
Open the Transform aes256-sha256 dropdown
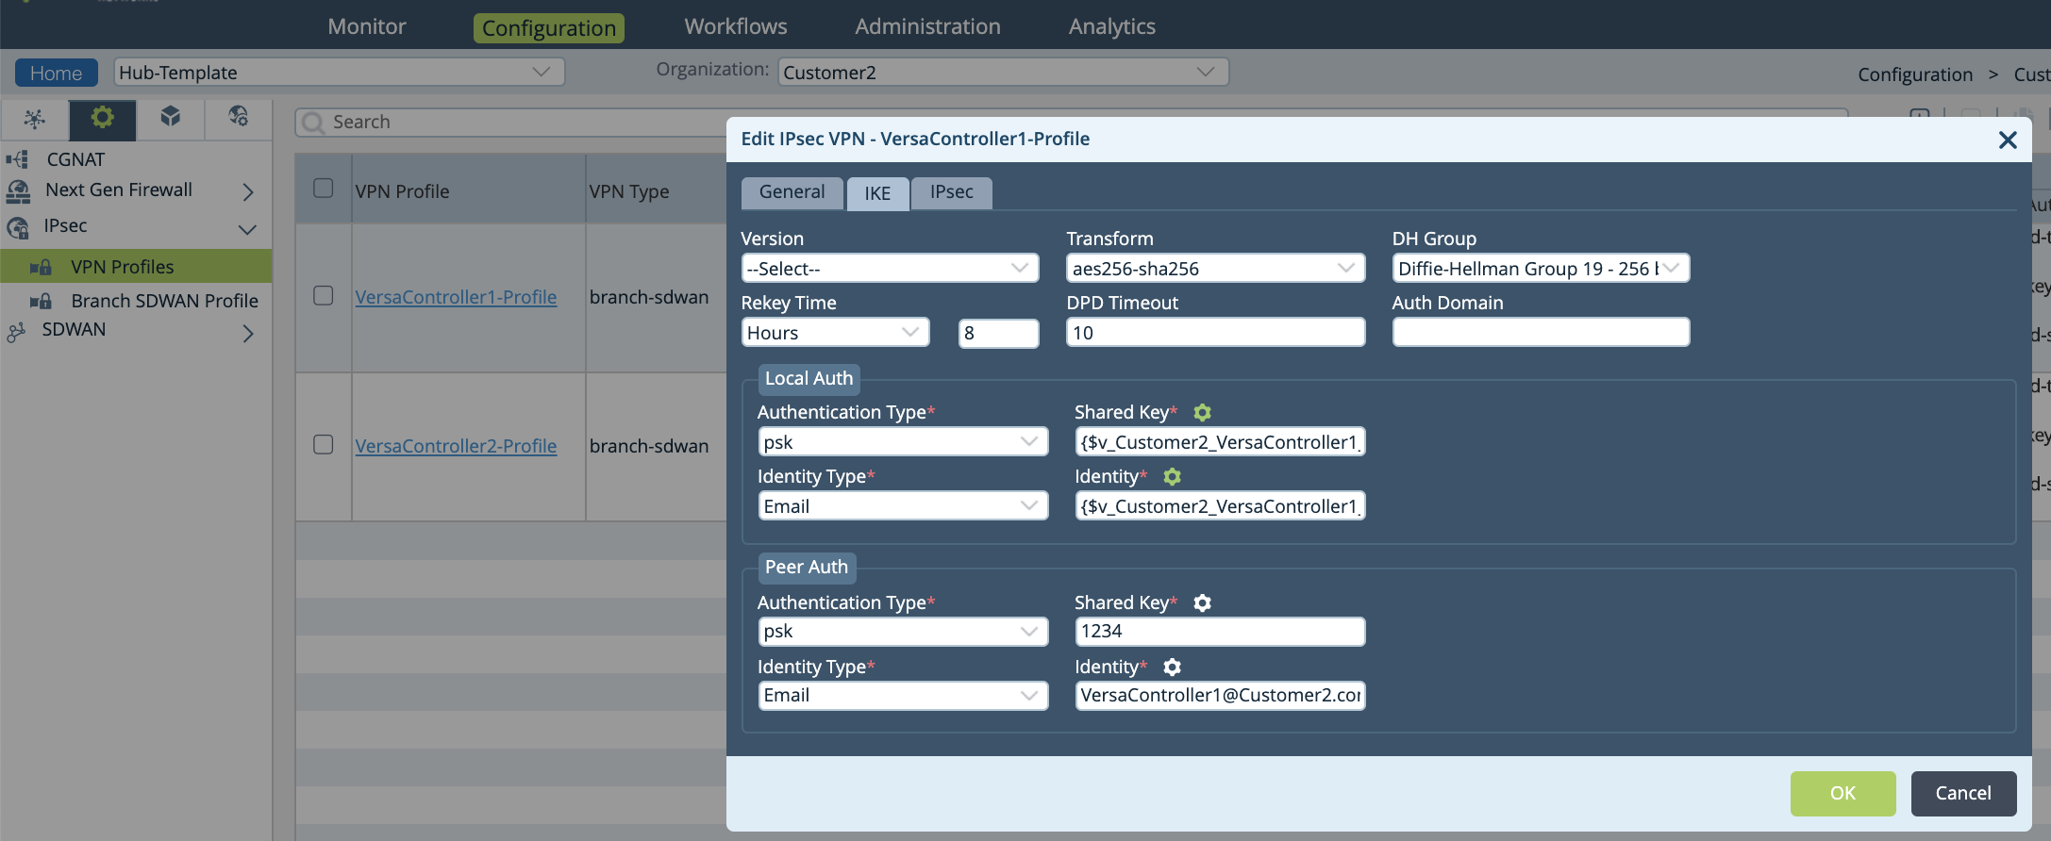pos(1215,268)
